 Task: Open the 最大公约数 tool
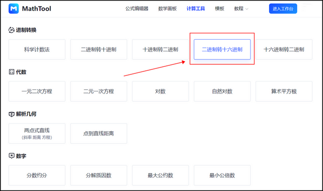pos(160,175)
